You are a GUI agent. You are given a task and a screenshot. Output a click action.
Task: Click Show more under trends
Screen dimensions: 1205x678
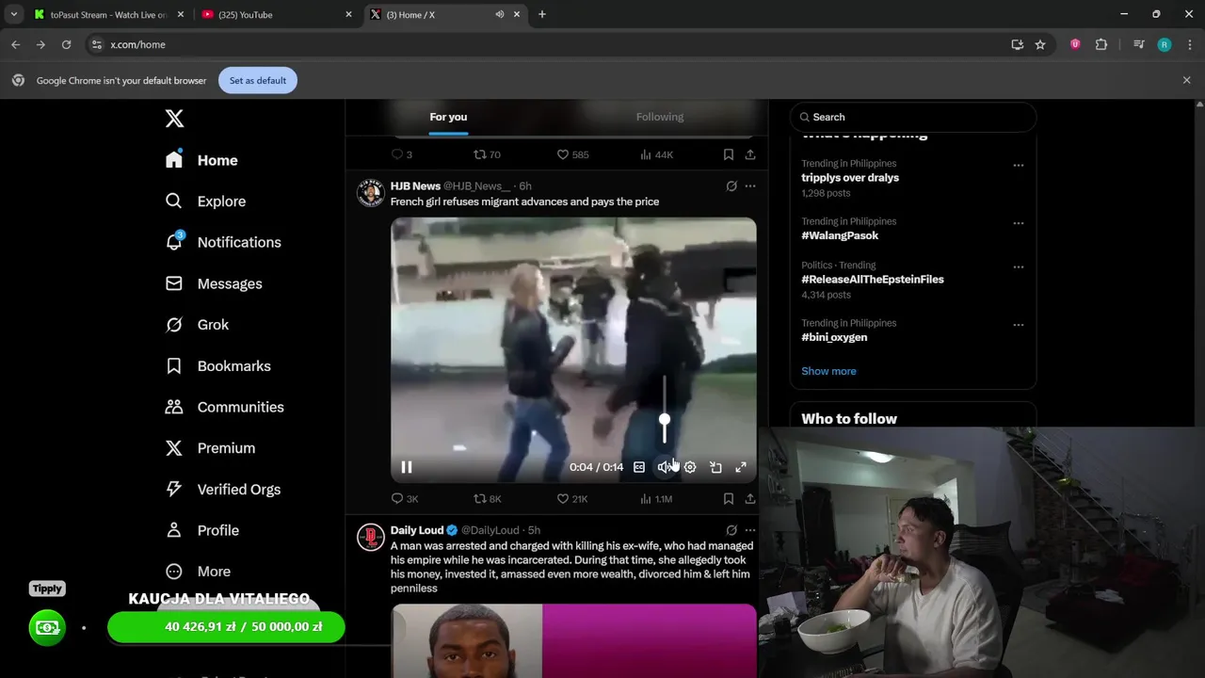828,371
